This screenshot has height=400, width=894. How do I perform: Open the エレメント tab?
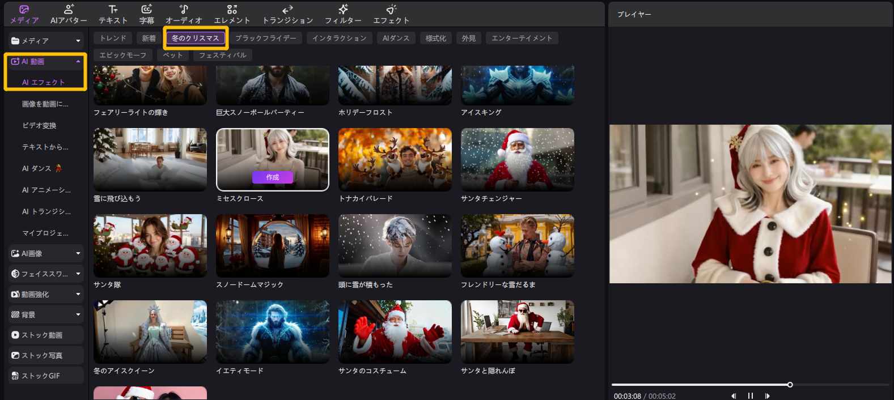(x=232, y=14)
